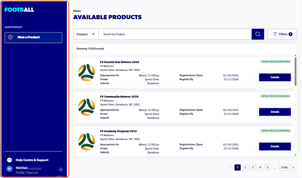Click Open For Registrations badge on Academy Program
This screenshot has width=302, height=178.
(275, 131)
